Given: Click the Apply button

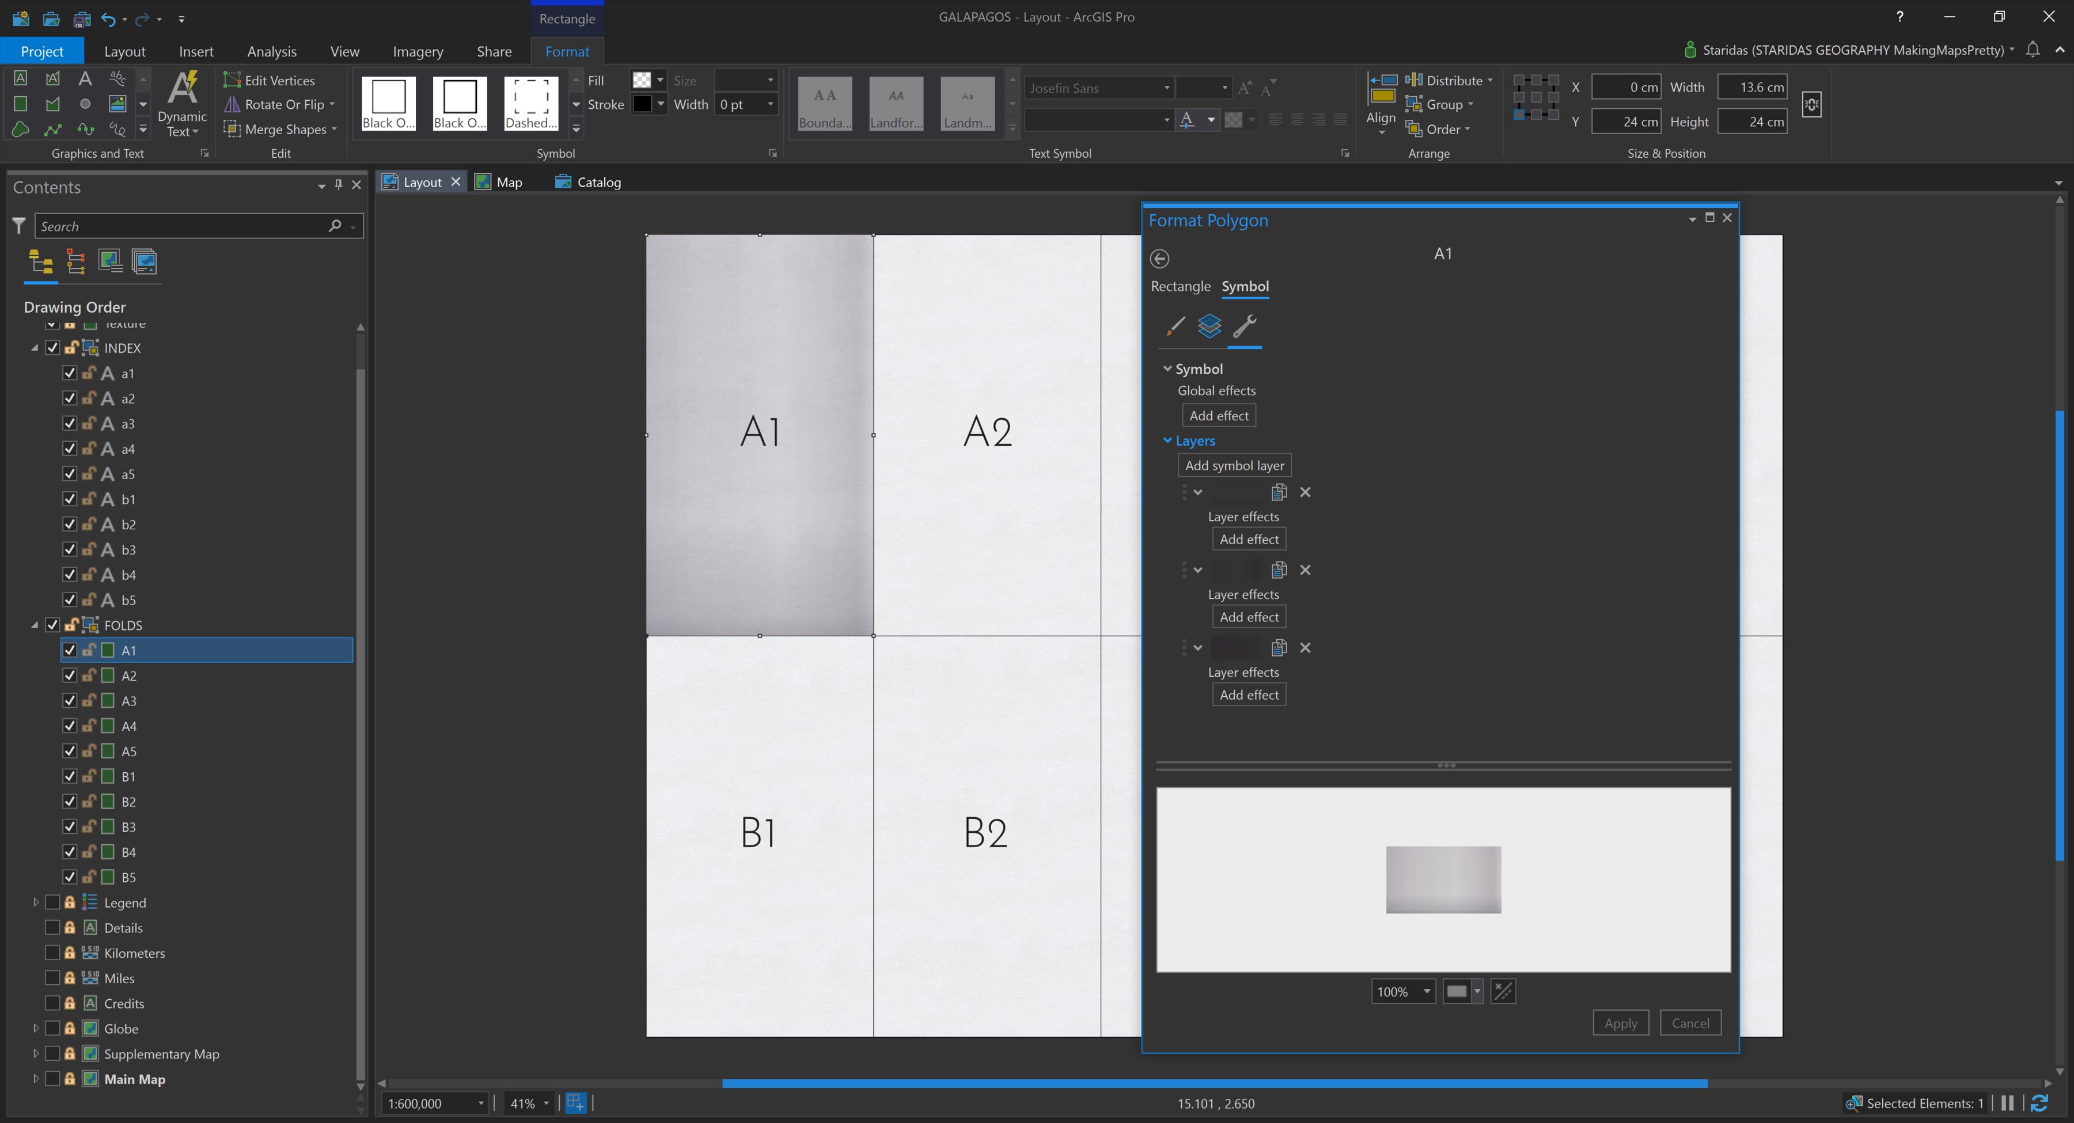Looking at the screenshot, I should [1621, 1022].
